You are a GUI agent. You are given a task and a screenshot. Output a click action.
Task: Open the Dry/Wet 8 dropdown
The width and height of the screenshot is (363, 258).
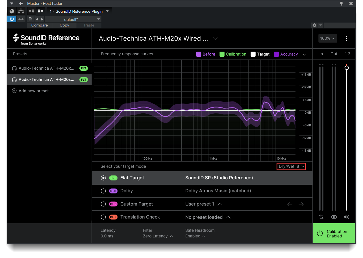tap(291, 166)
